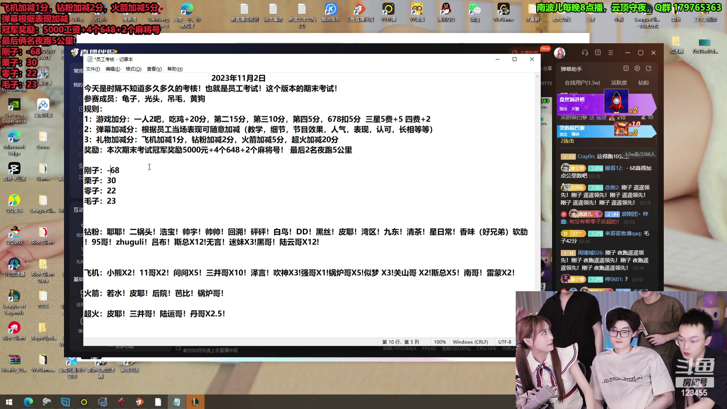Click 周瑾城026 username in chat

point(590,253)
